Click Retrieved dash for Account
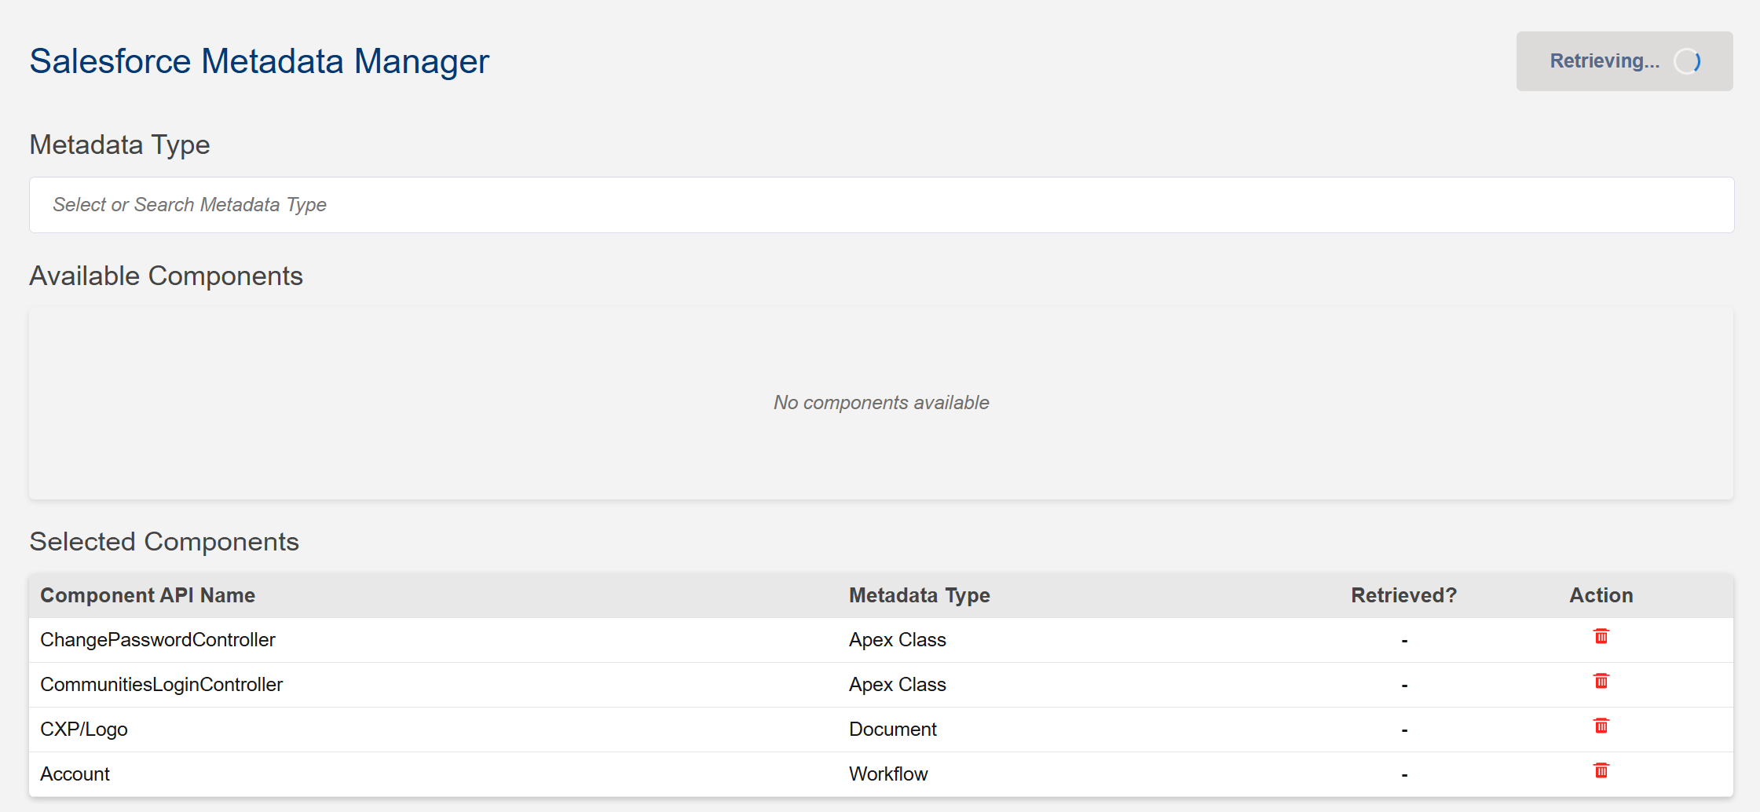Viewport: 1760px width, 812px height. (x=1404, y=775)
